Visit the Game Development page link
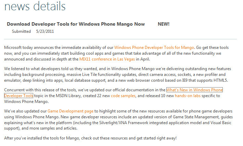 71,111
